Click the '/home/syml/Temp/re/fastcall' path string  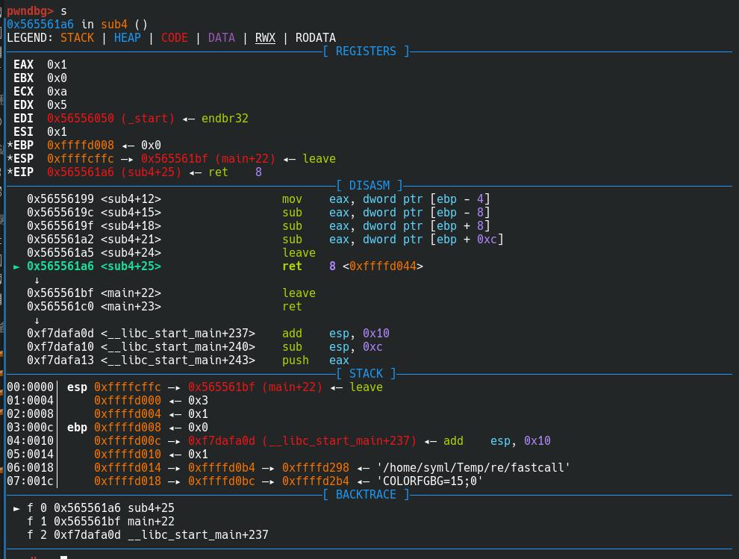tap(473, 468)
